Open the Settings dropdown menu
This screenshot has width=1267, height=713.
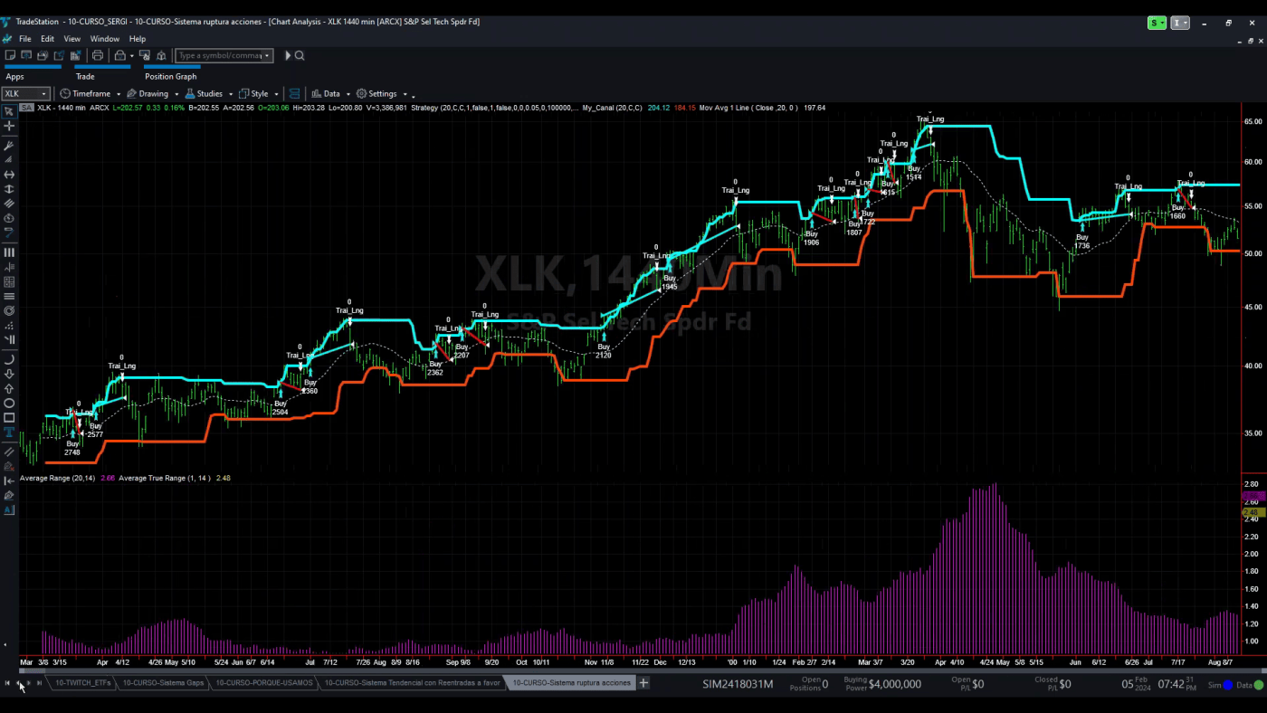click(x=381, y=93)
